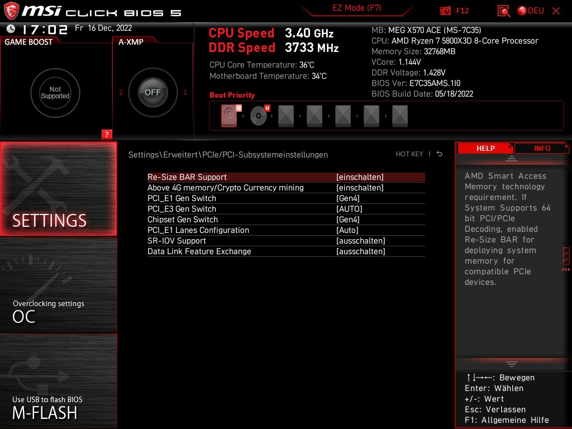Select the PCI_E1 Lanes Configuration label
This screenshot has height=429, width=572.
[198, 230]
